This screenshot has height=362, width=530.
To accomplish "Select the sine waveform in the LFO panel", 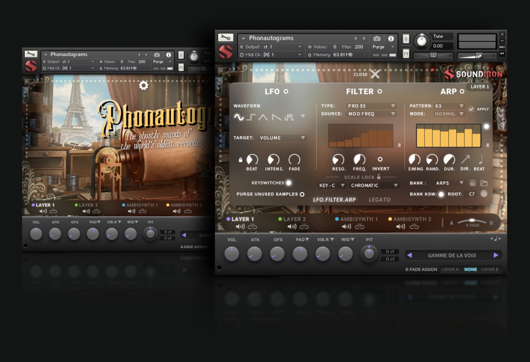I will 239,117.
